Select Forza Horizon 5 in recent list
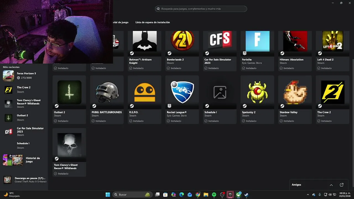The height and width of the screenshot is (199, 354). [x=24, y=76]
